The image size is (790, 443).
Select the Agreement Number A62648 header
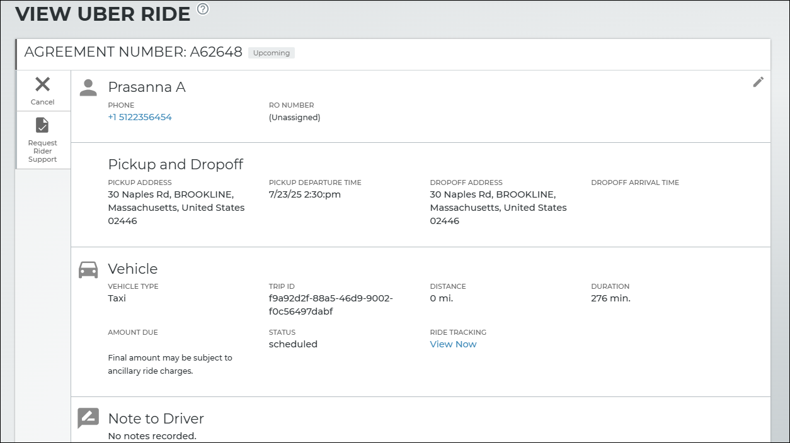pos(133,52)
